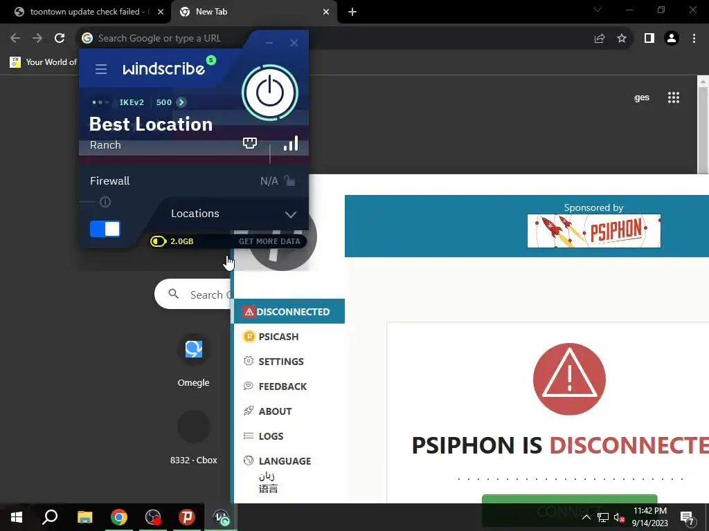Close the toontown update check failed tab

[161, 12]
